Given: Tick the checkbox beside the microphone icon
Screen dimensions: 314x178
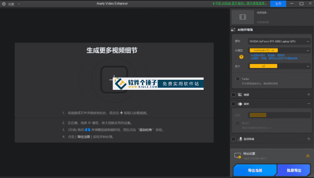Looking at the screenshot, I should click(233, 139).
